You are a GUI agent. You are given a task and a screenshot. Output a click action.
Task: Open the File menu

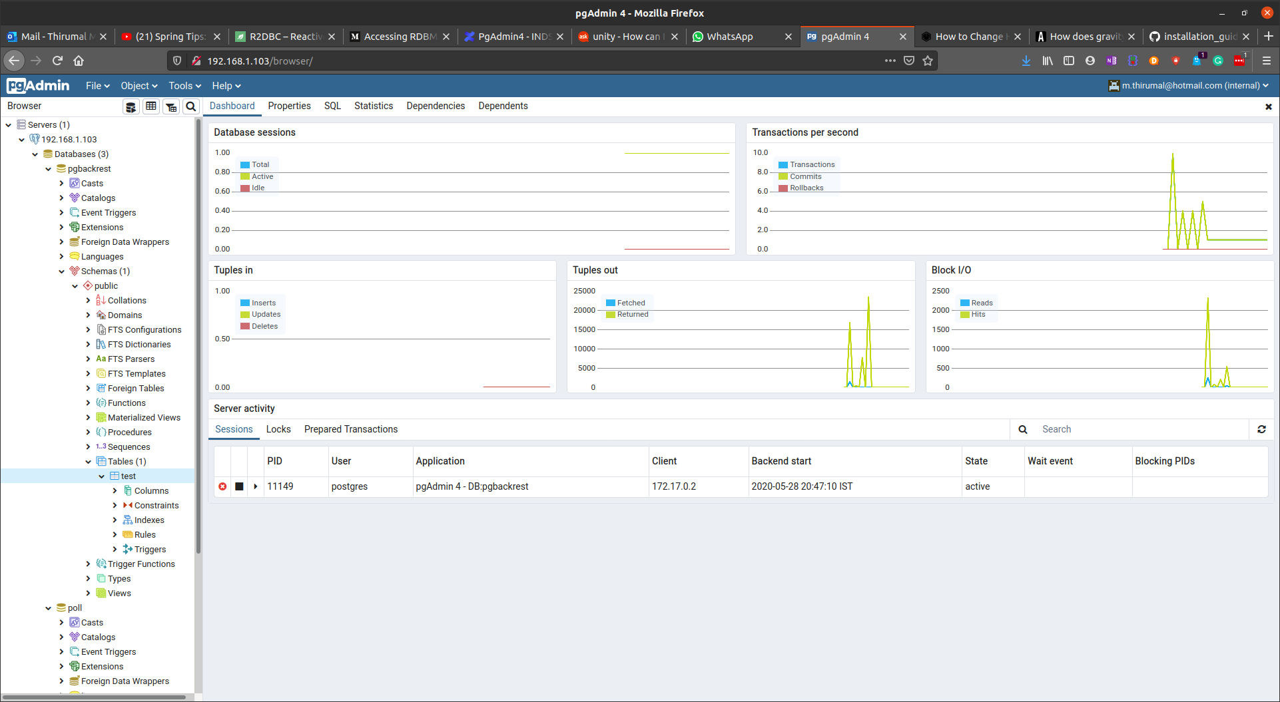click(97, 85)
